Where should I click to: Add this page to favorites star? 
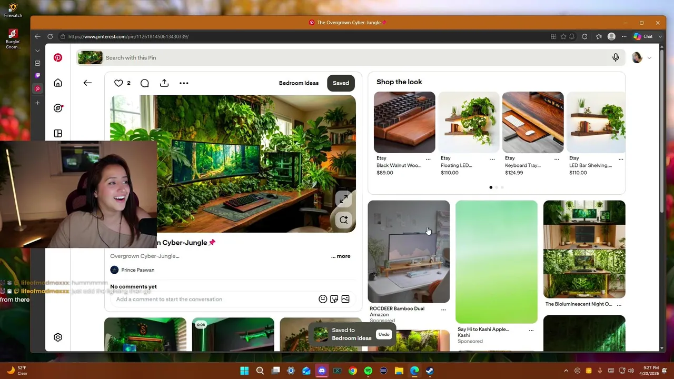click(x=563, y=36)
